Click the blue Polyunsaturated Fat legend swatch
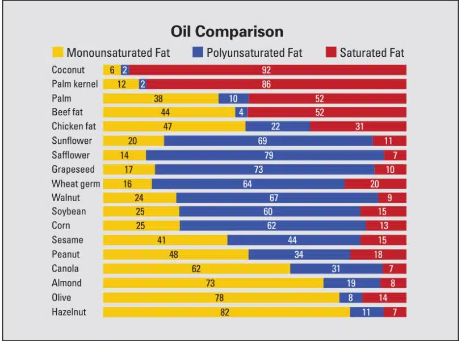 tap(198, 52)
